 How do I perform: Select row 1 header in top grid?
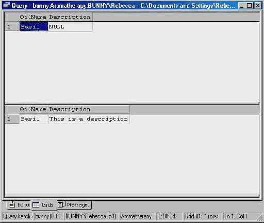click(x=12, y=26)
